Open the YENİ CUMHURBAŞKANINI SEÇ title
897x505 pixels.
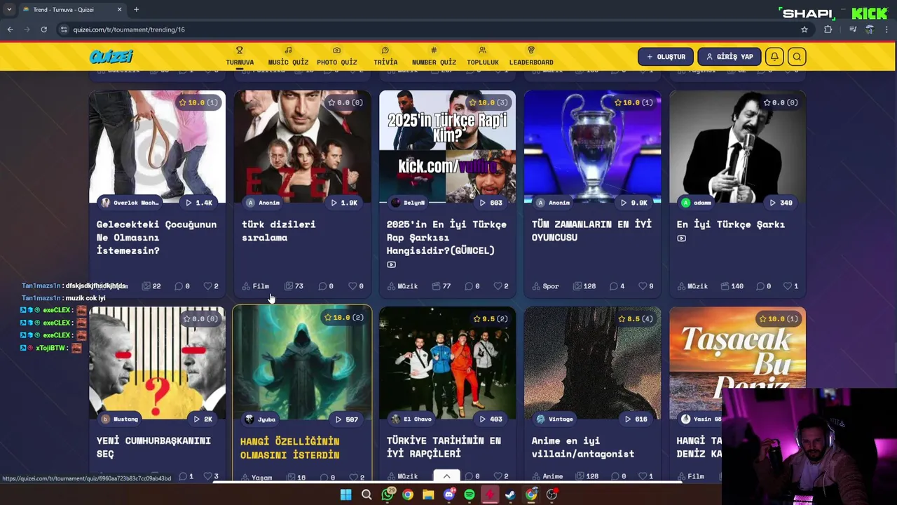click(x=153, y=447)
